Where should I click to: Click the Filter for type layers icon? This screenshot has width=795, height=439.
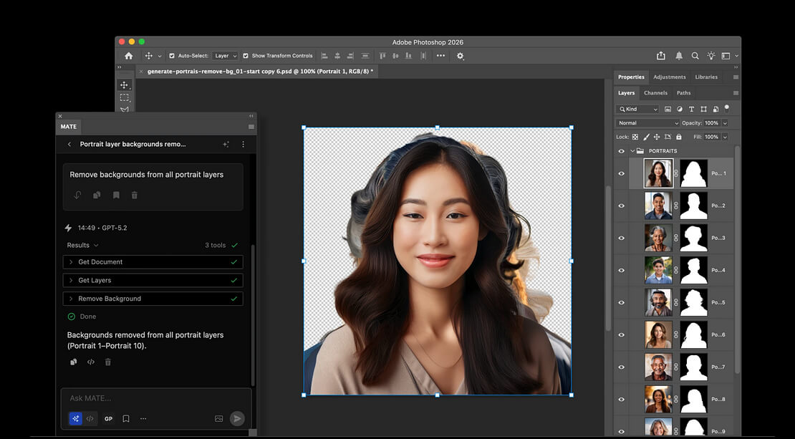click(x=692, y=108)
